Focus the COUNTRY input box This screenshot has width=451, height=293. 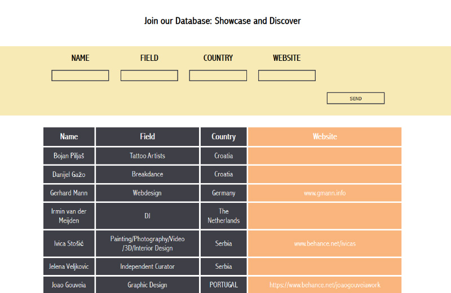218,76
